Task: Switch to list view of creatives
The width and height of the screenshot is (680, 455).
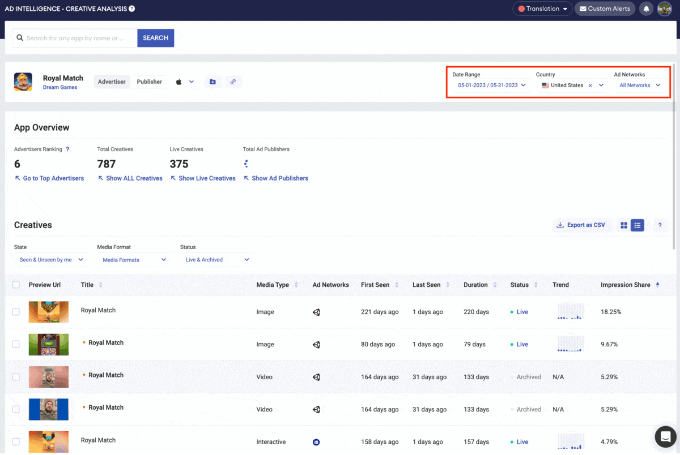Action: 637,225
